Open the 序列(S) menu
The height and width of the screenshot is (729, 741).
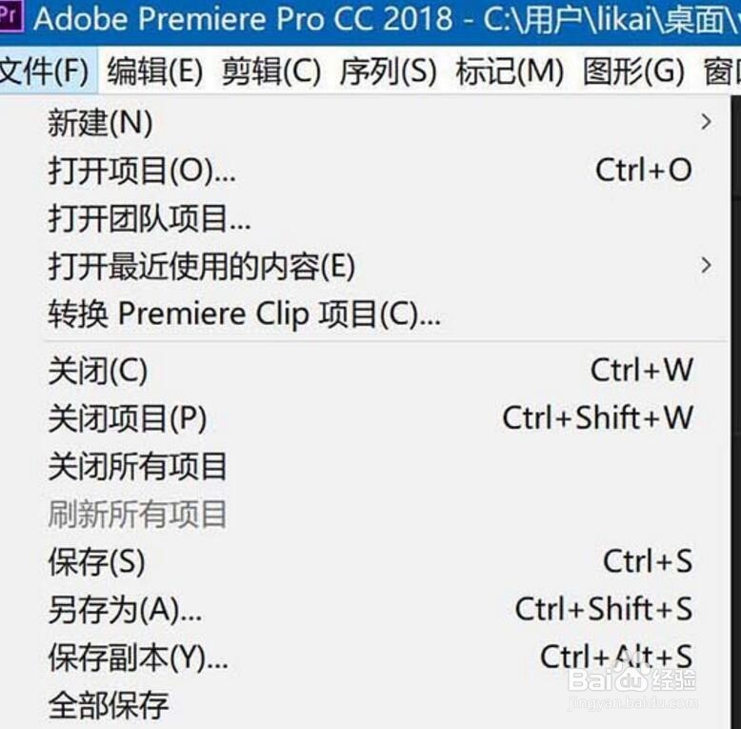pos(388,71)
